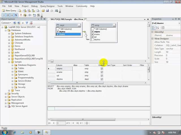Click the Object Explorer connect server icon
The image size is (181, 135).
click(x=15, y=23)
